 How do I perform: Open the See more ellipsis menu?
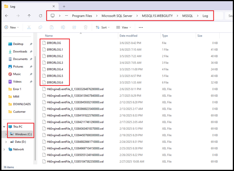click(141, 28)
